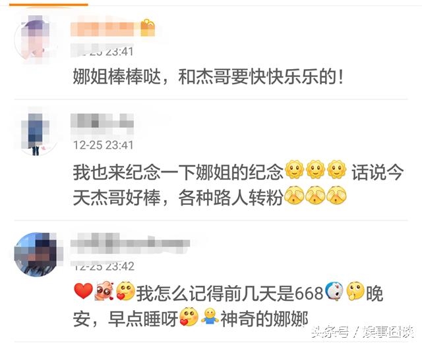Image resolution: width=422 pixels, height=343 pixels.
Task: Open the second commenter's gray blurred username
Action: pyautogui.click(x=102, y=122)
